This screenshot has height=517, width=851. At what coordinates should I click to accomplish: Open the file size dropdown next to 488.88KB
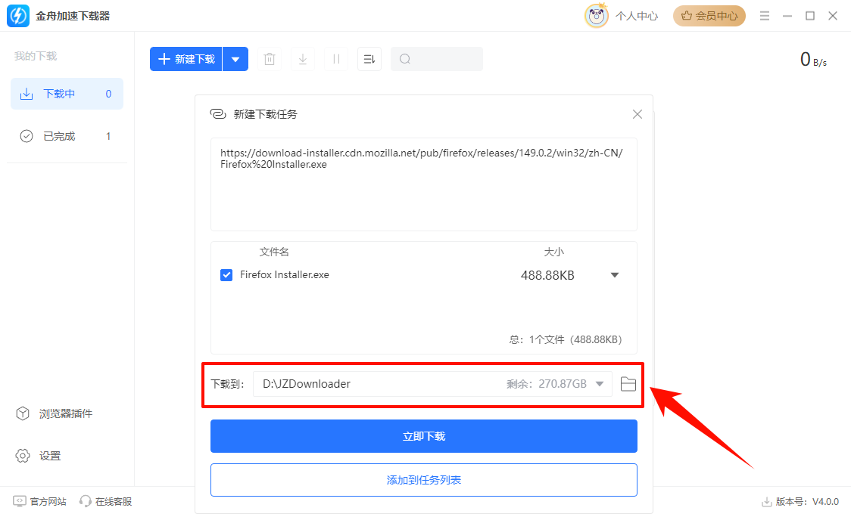pos(614,274)
